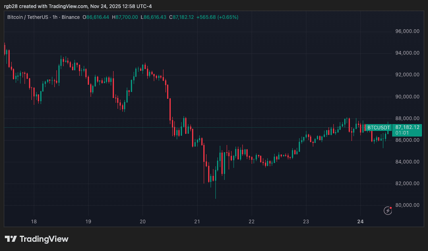Click the high value H87,700.00

pyautogui.click(x=125, y=17)
